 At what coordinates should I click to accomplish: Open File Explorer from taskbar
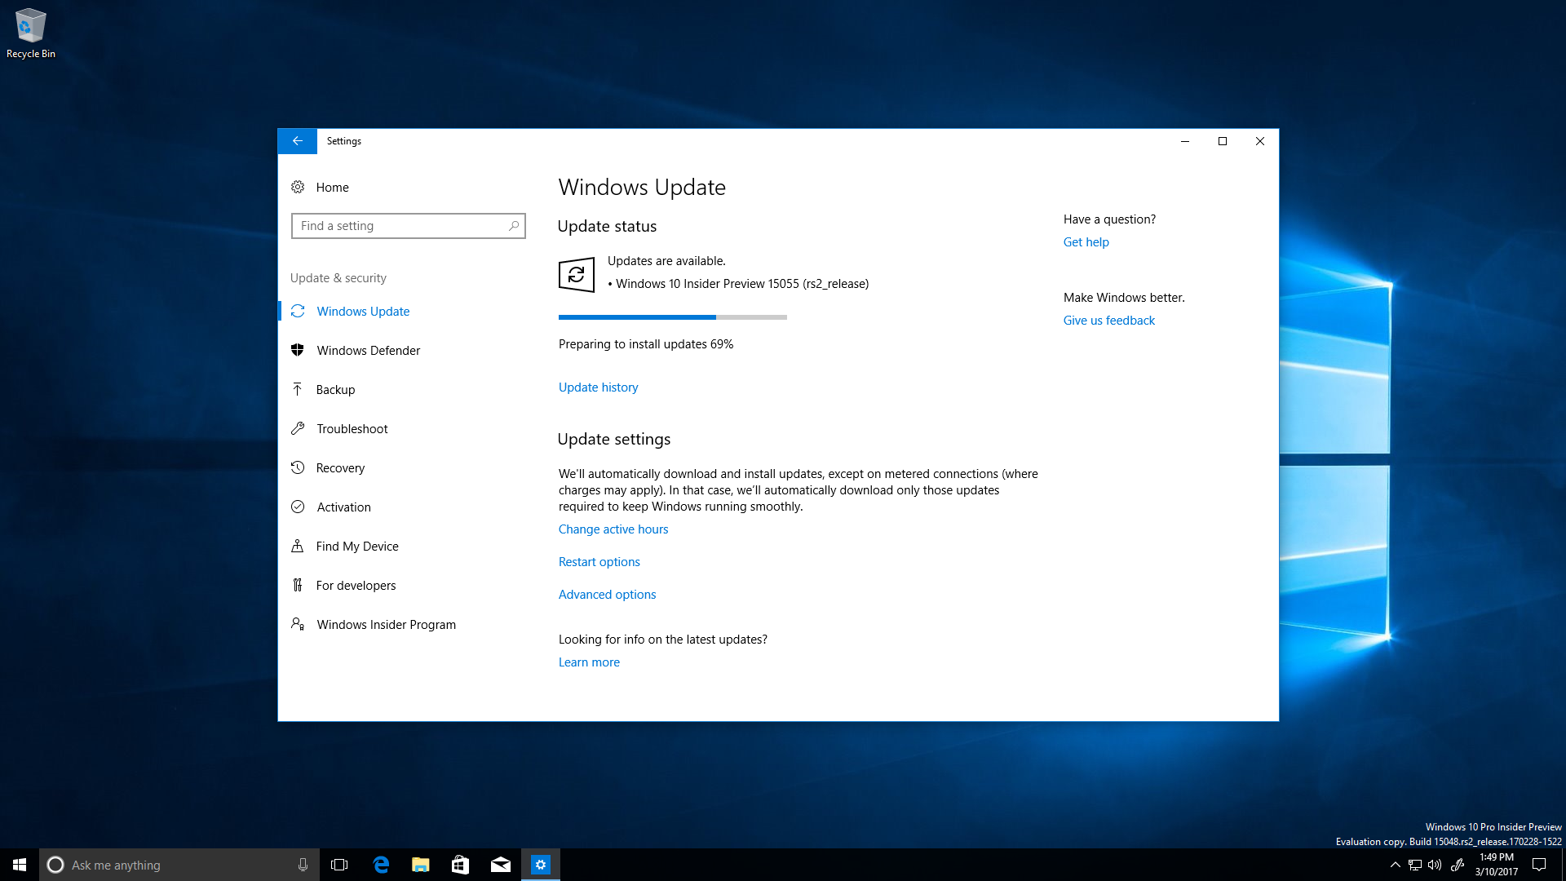[420, 865]
